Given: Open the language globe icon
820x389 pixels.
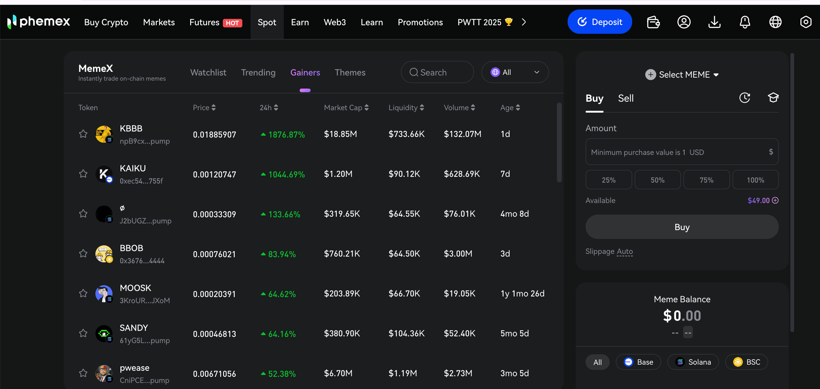Looking at the screenshot, I should [775, 22].
